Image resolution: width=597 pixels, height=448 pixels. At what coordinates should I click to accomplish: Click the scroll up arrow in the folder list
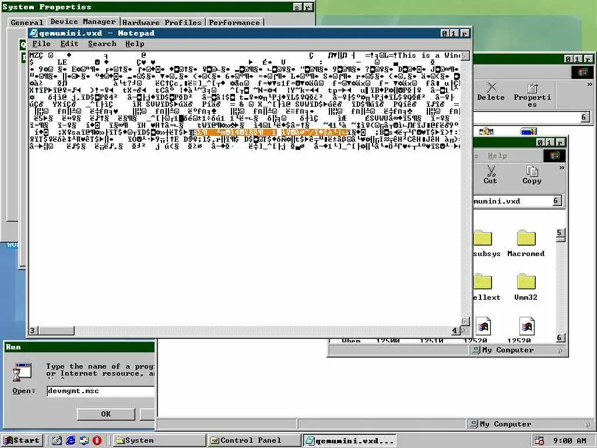coord(559,233)
